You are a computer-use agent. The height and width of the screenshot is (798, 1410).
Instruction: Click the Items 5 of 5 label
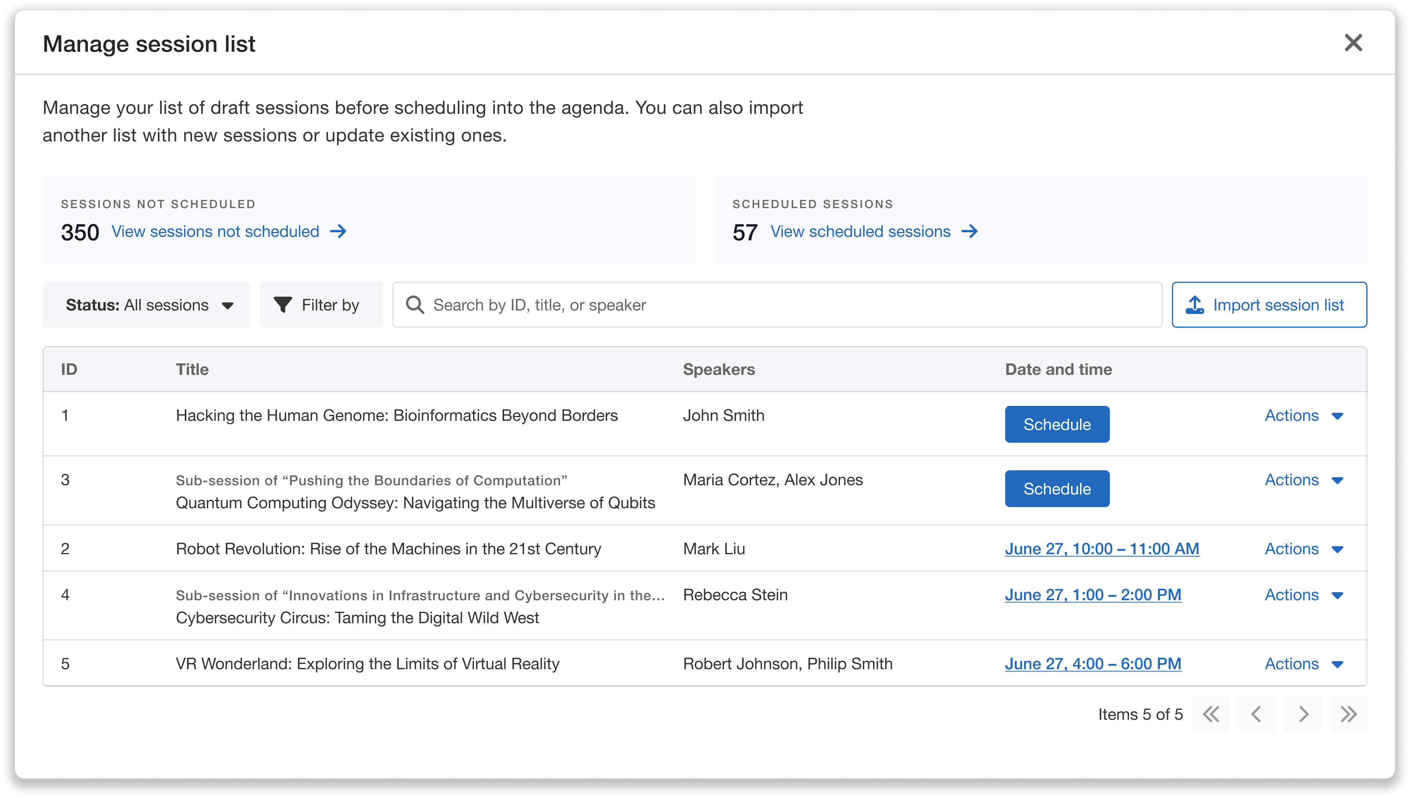coord(1140,714)
